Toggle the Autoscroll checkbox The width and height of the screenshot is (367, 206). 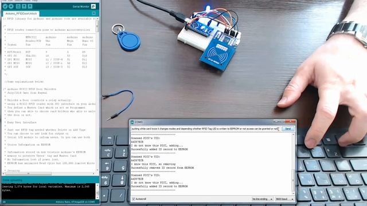click(x=134, y=199)
